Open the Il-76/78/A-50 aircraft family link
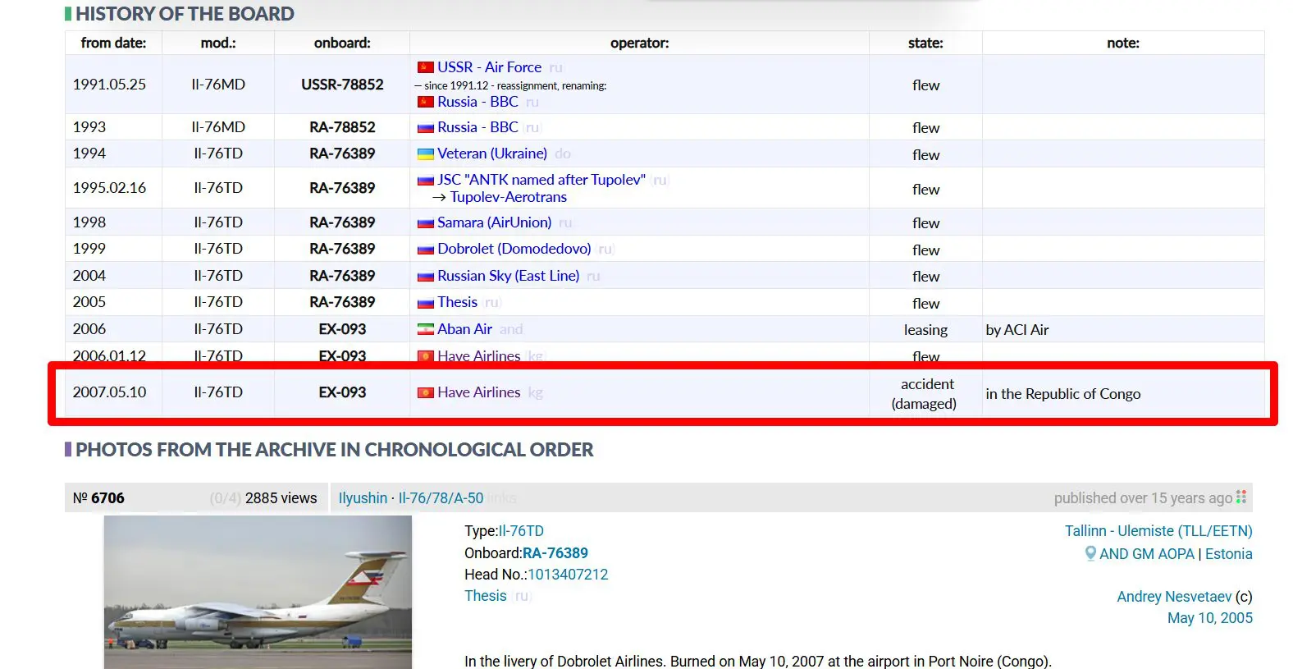 click(441, 498)
